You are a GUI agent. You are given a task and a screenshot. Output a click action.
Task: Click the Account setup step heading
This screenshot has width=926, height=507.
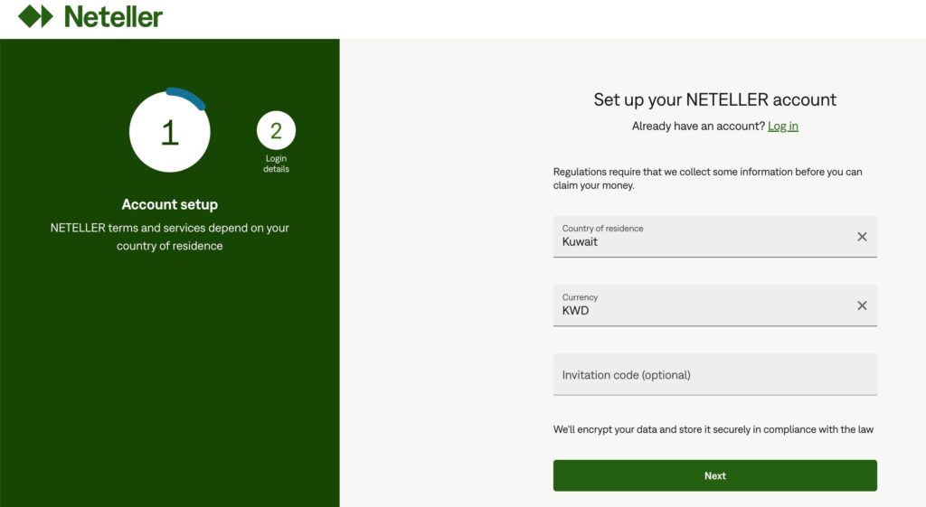[169, 205]
